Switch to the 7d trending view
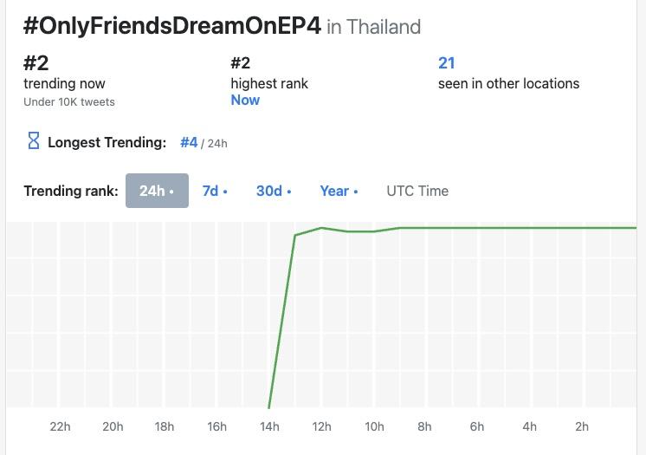 click(x=214, y=191)
